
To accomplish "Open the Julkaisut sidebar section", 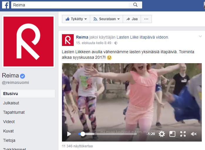I will (x=11, y=103).
